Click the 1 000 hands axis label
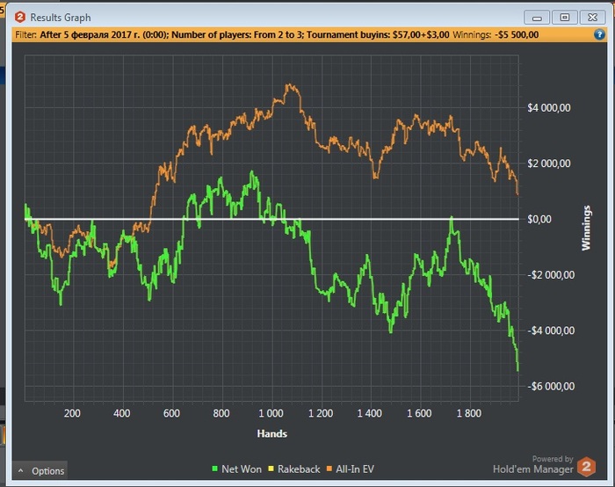 pyautogui.click(x=271, y=413)
